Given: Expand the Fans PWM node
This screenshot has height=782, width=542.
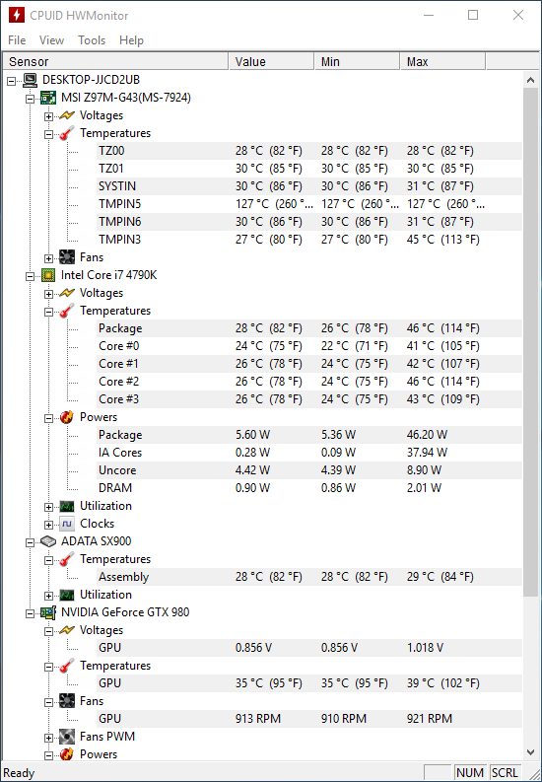Looking at the screenshot, I should point(48,737).
